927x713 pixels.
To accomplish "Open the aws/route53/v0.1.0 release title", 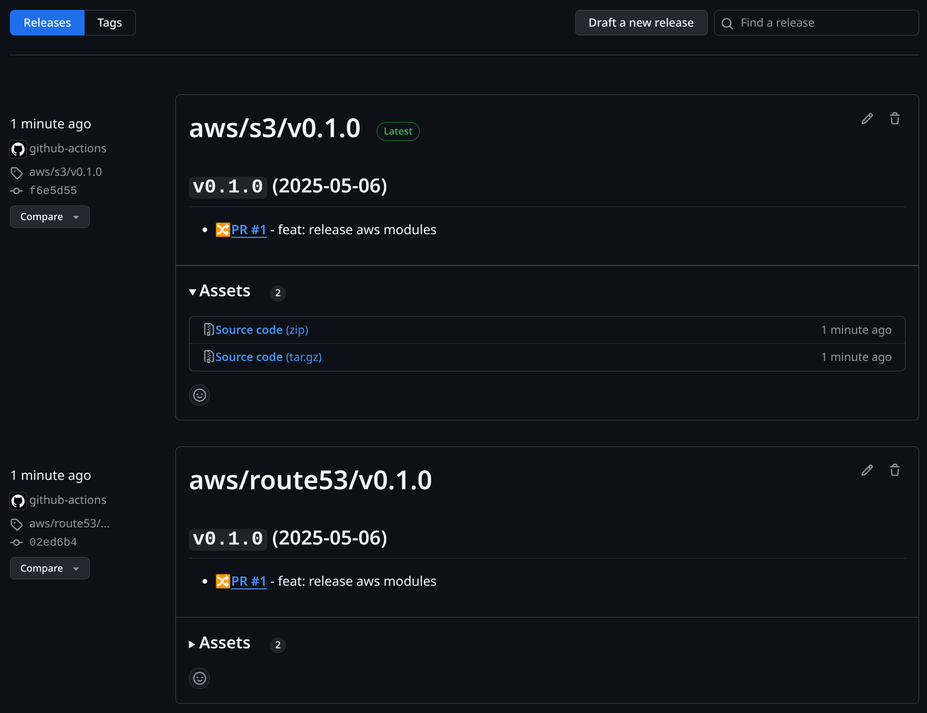I will click(x=311, y=480).
